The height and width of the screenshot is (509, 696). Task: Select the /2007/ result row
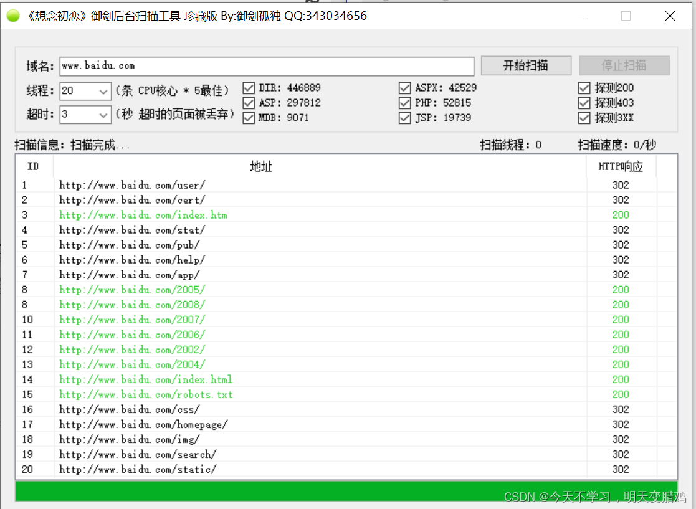pyautogui.click(x=346, y=320)
